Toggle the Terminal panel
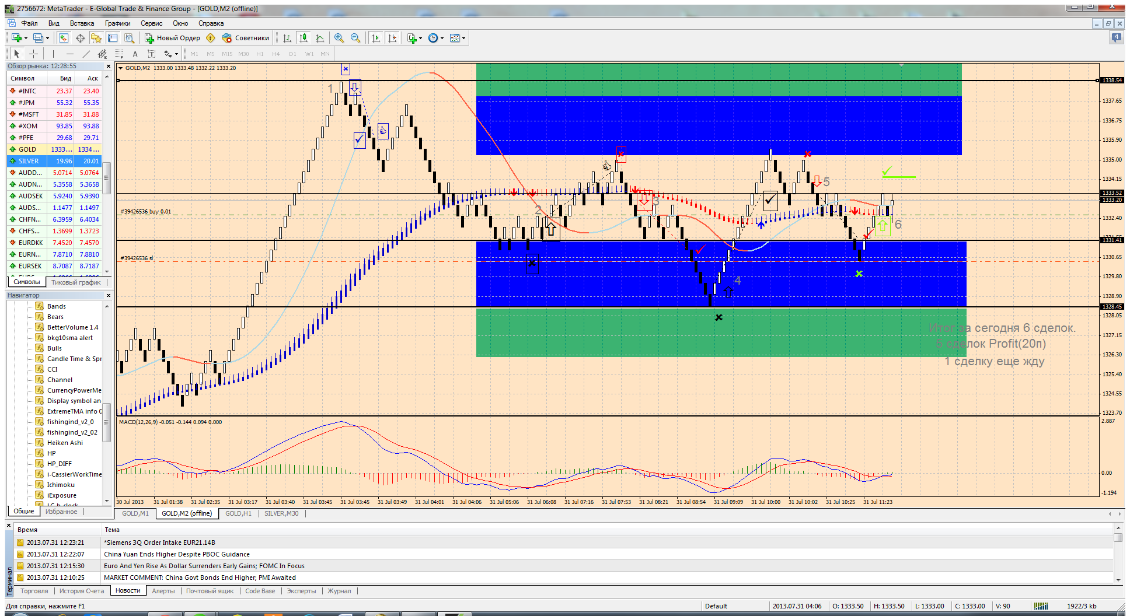The height and width of the screenshot is (616, 1130). (x=113, y=38)
